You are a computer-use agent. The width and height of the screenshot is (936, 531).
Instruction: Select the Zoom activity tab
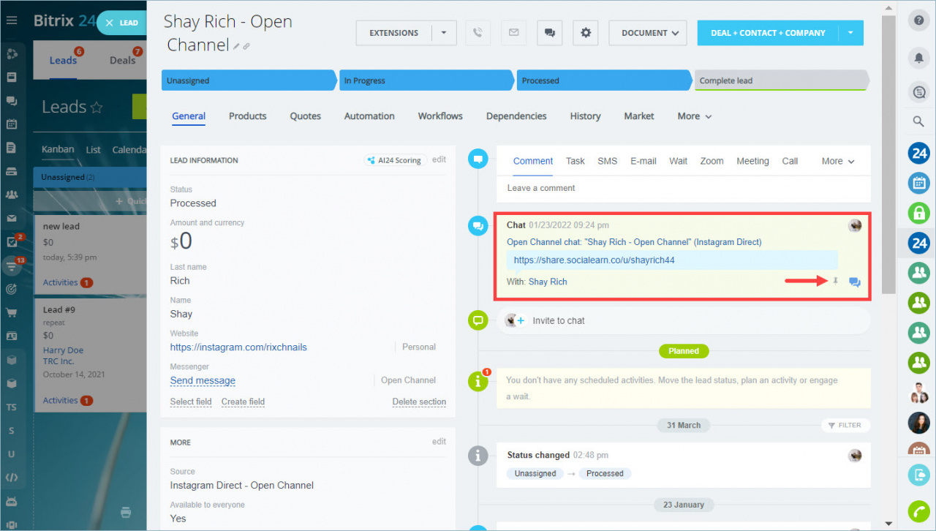pyautogui.click(x=712, y=161)
